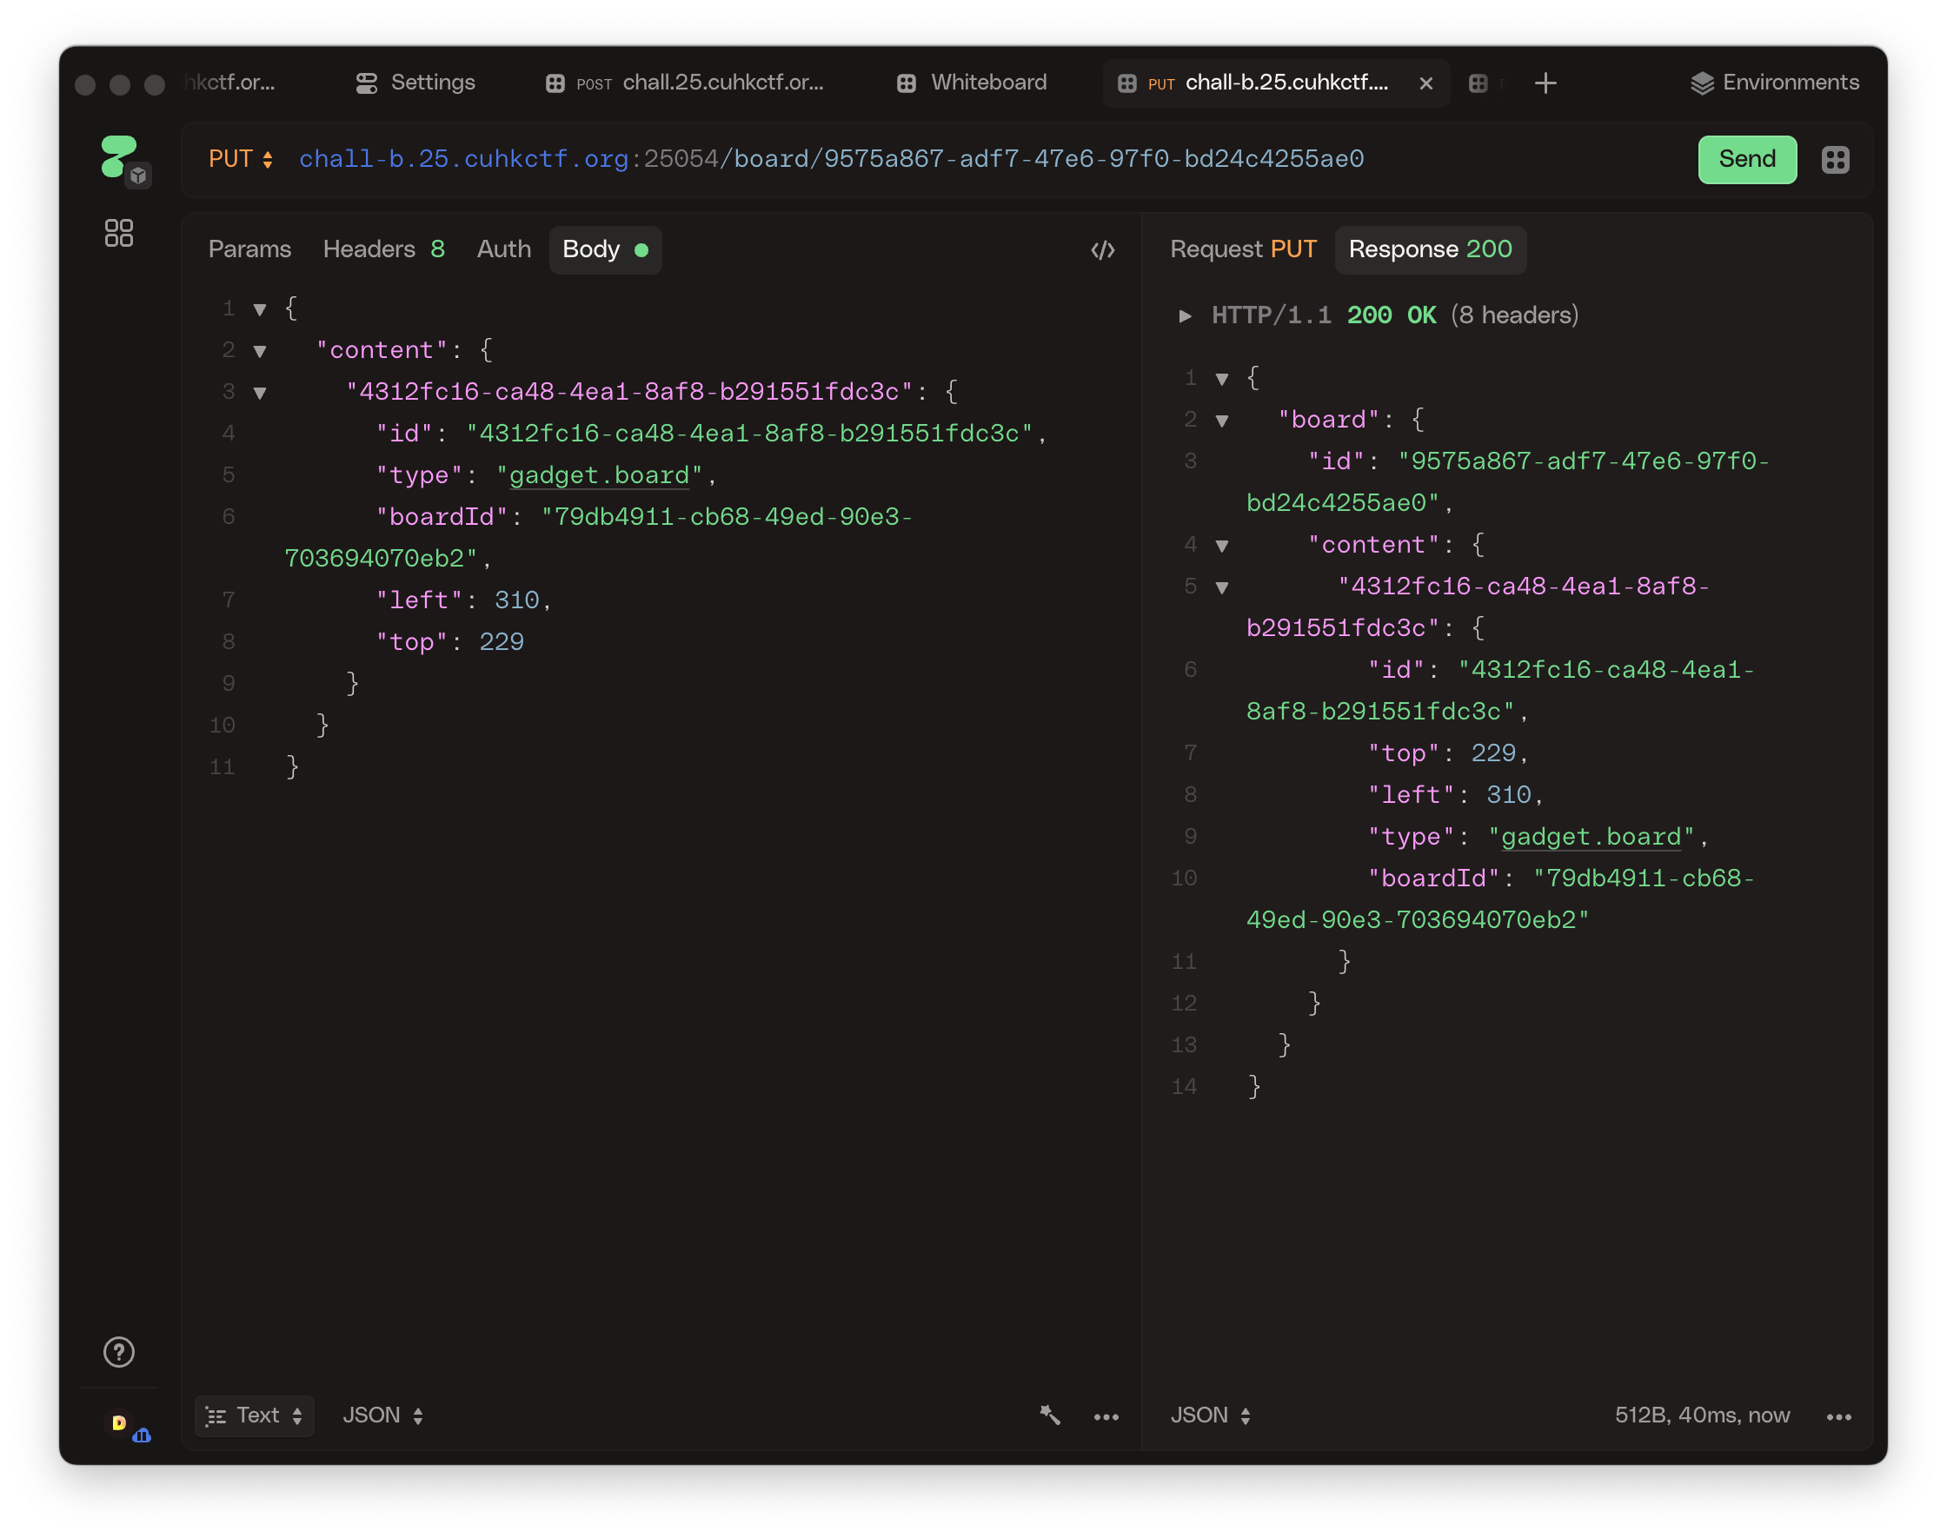
Task: Open the workspace grid icon in the sidebar
Action: tap(119, 233)
